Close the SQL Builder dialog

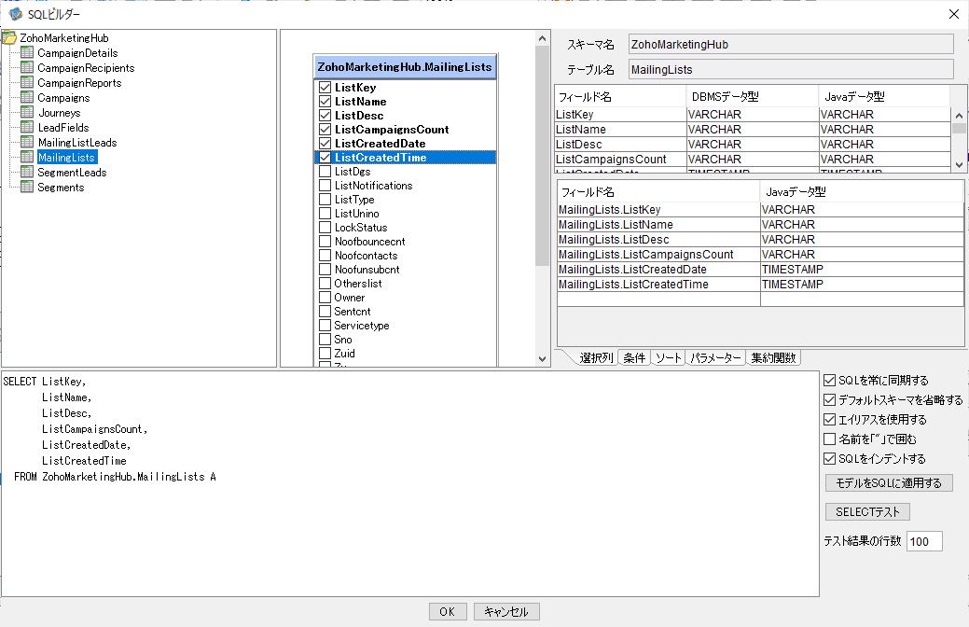pos(953,14)
